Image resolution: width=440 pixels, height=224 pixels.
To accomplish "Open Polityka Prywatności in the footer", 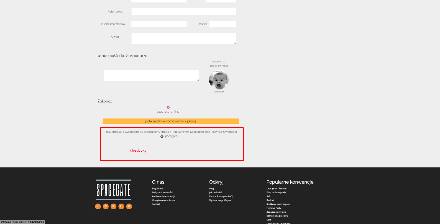I will (162, 193).
